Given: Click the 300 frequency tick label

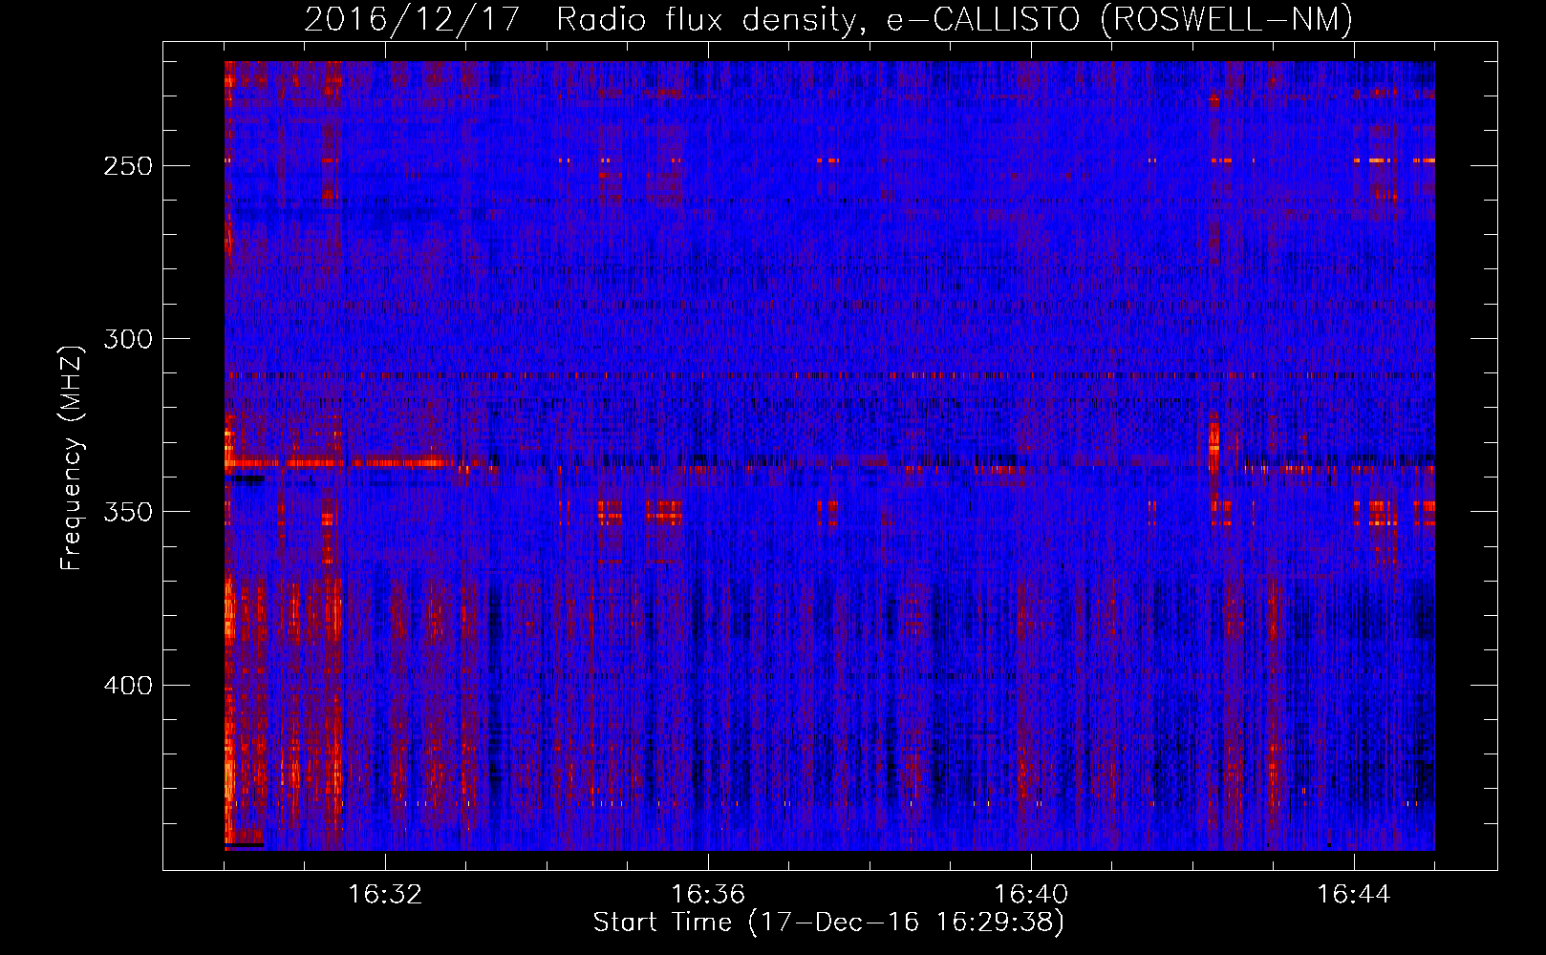Looking at the screenshot, I should 127,339.
